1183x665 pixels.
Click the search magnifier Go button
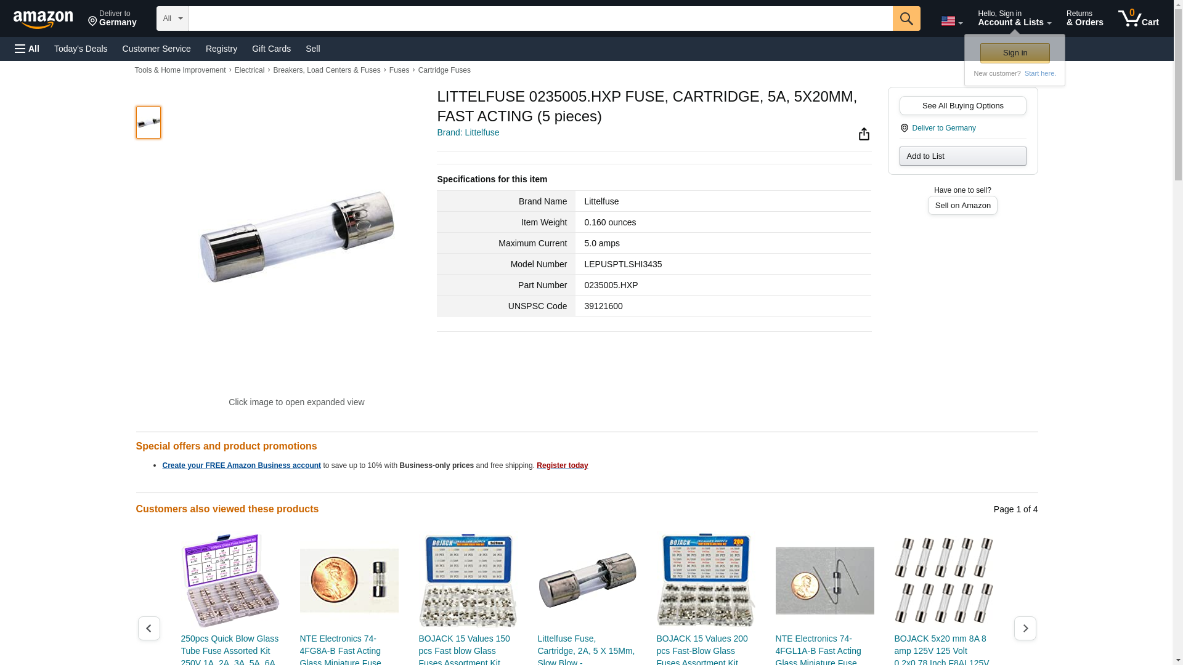906,18
